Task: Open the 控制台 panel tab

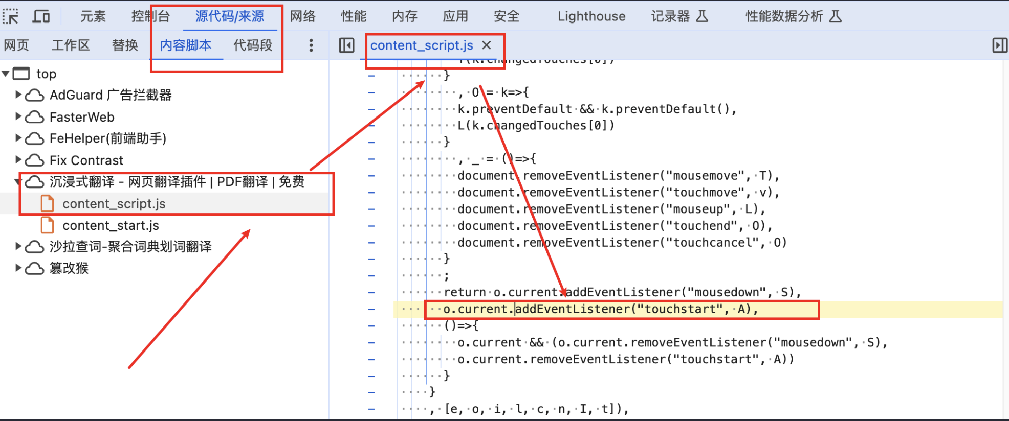Action: pyautogui.click(x=150, y=16)
